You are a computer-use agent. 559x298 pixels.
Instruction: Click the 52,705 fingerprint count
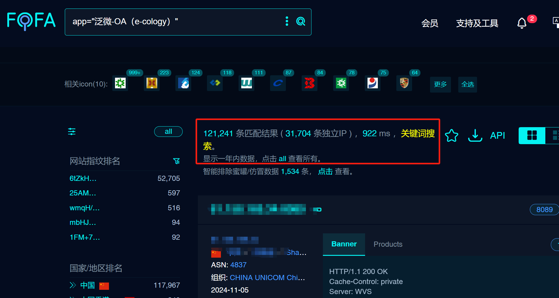(x=169, y=178)
